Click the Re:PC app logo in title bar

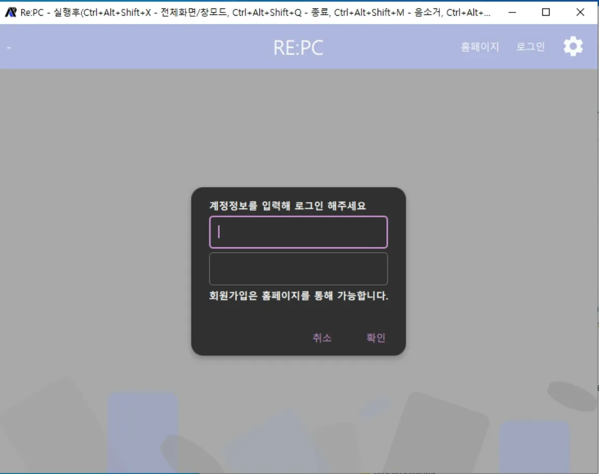click(x=11, y=12)
